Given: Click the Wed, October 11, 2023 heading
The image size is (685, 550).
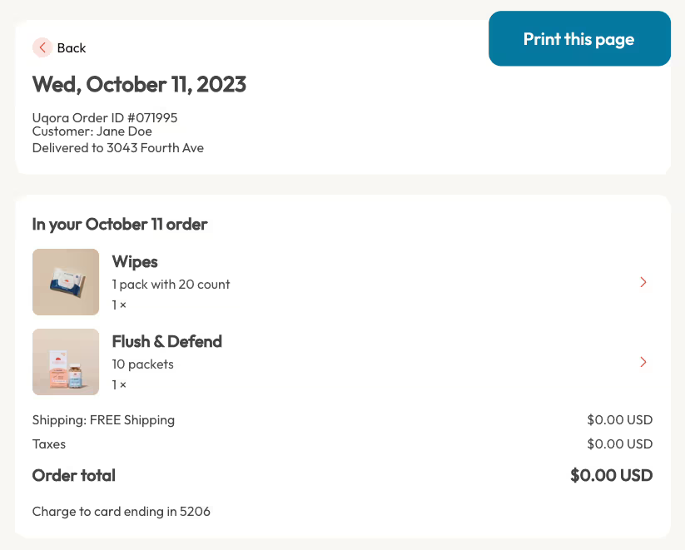Looking at the screenshot, I should [x=139, y=84].
